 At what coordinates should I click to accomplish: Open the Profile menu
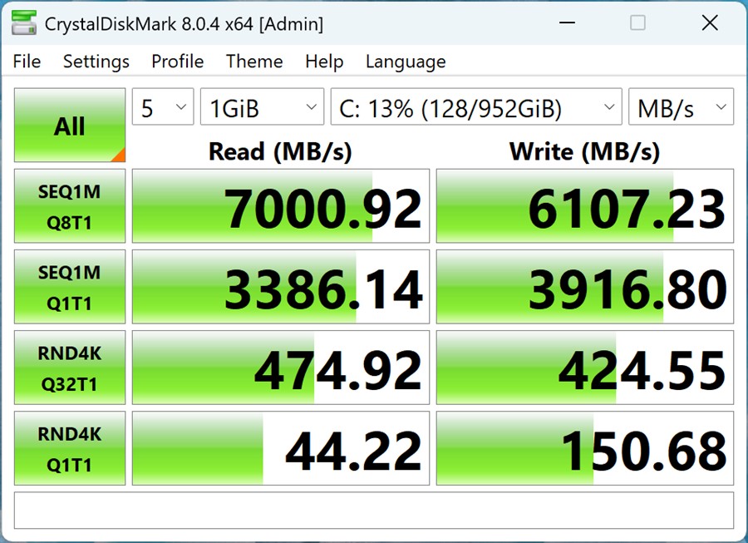[177, 62]
